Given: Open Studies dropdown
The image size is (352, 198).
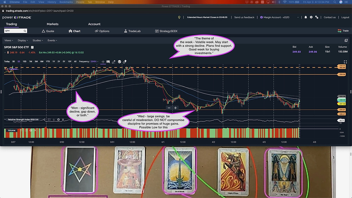Looking at the screenshot, I should tap(38, 40).
